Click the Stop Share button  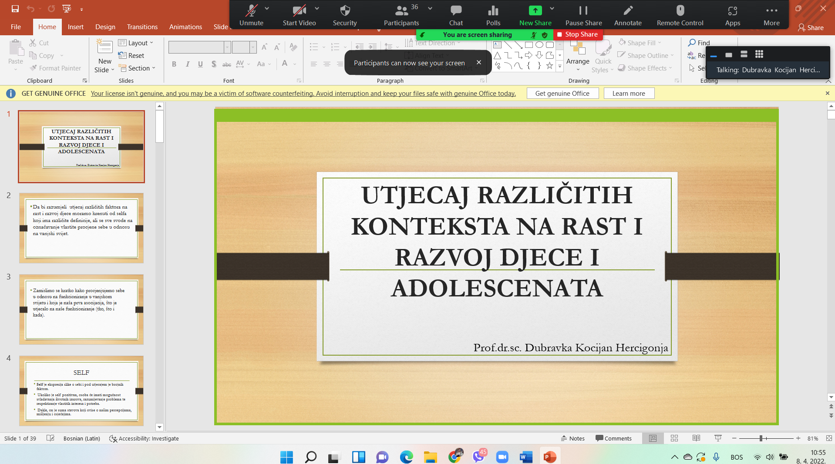(x=578, y=34)
